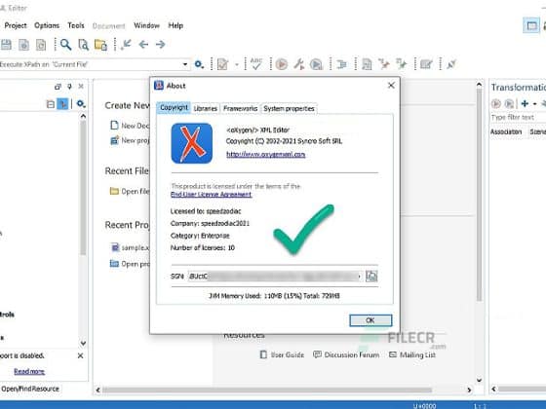Screen dimensions: 546x409
Task: Click the Validate document icon
Action: click(x=222, y=64)
